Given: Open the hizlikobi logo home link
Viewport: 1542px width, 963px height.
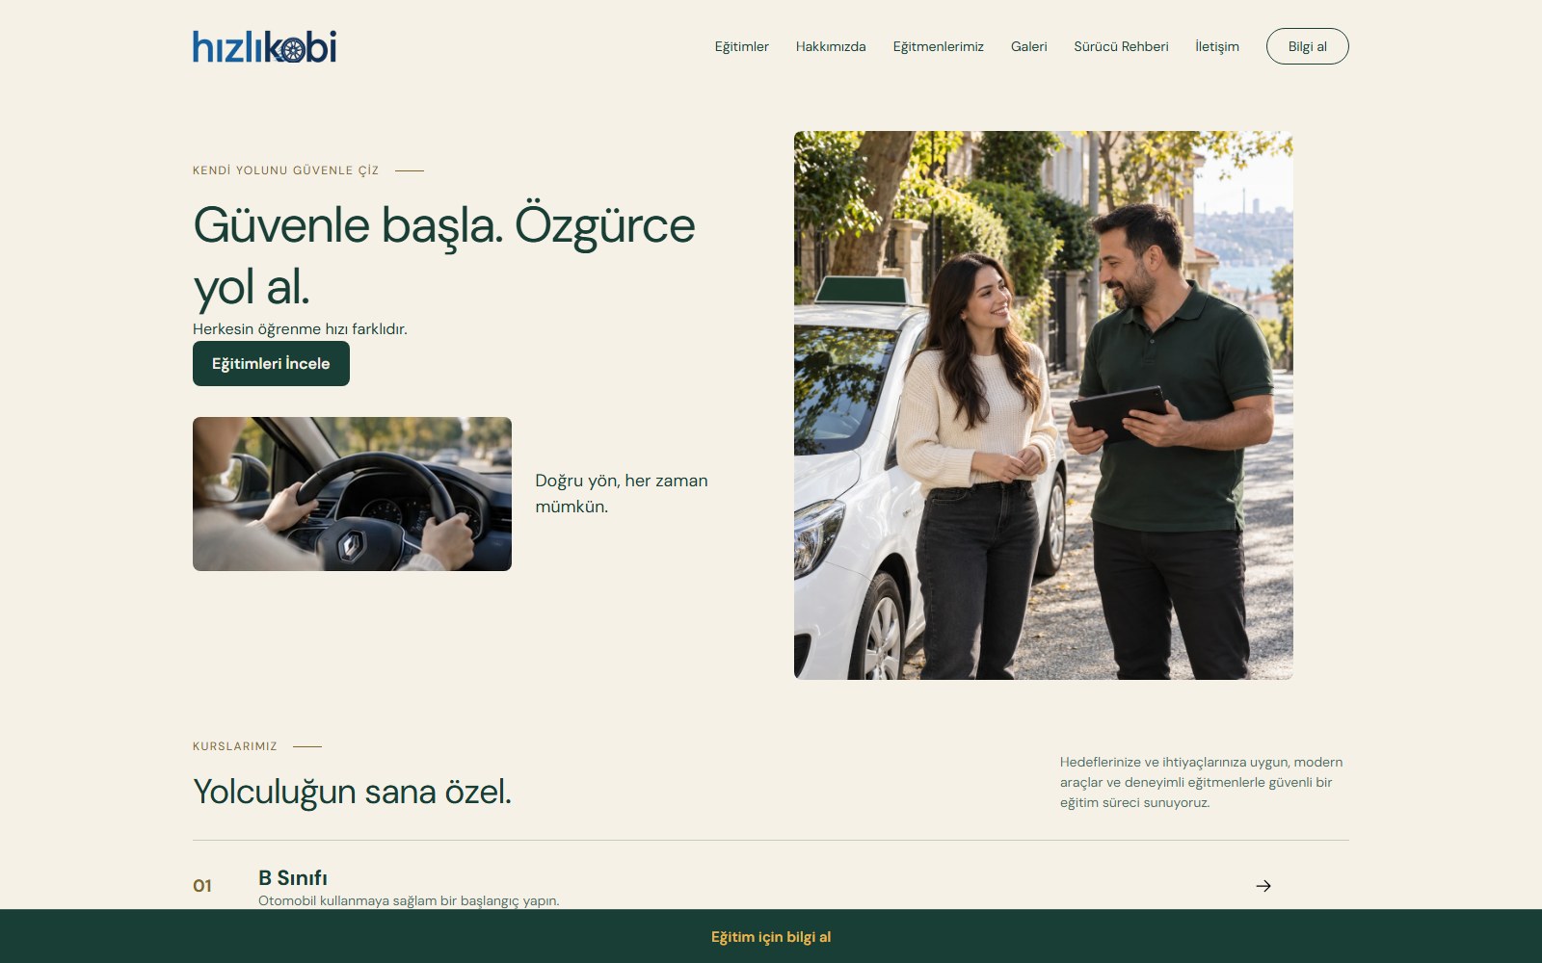Looking at the screenshot, I should [x=264, y=46].
